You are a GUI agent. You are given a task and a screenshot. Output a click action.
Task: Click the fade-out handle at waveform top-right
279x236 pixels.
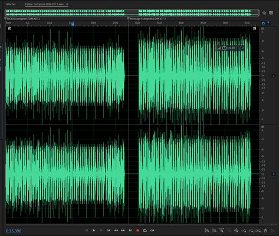click(254, 29)
